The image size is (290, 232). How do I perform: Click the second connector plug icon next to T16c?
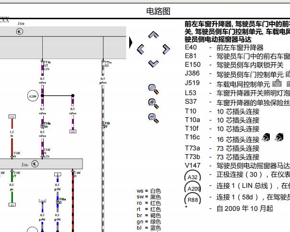[279, 137]
